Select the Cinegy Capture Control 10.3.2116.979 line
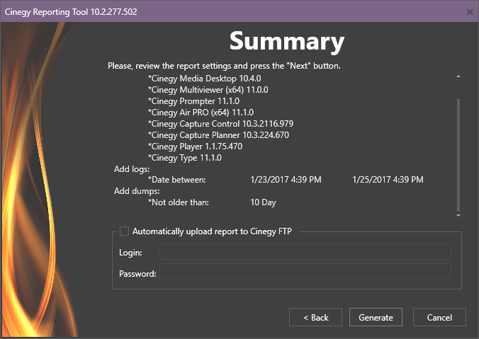Viewport: 479px width, 339px height. tap(220, 124)
